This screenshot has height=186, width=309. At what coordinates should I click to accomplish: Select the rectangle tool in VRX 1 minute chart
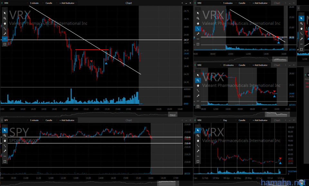(x=5, y=44)
